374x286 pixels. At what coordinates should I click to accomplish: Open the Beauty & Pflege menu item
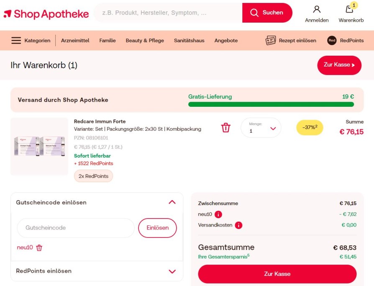click(145, 40)
